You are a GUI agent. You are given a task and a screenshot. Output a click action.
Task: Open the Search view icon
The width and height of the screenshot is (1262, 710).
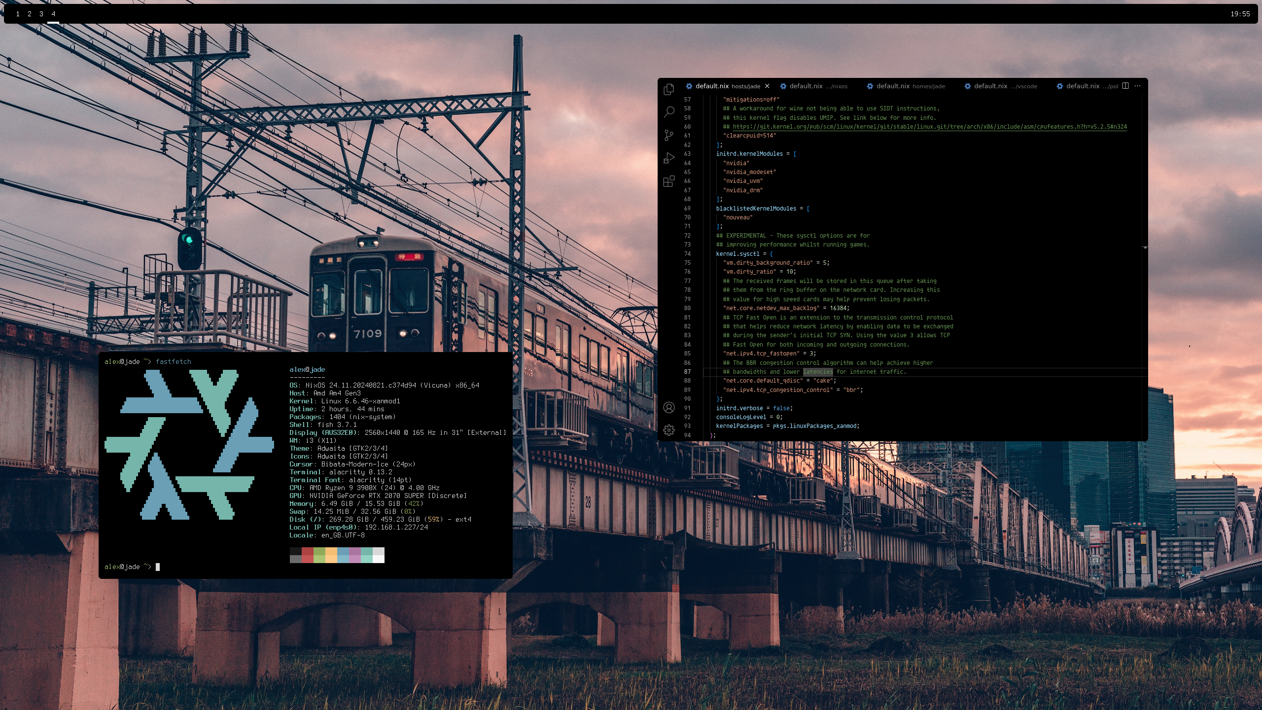pyautogui.click(x=669, y=112)
